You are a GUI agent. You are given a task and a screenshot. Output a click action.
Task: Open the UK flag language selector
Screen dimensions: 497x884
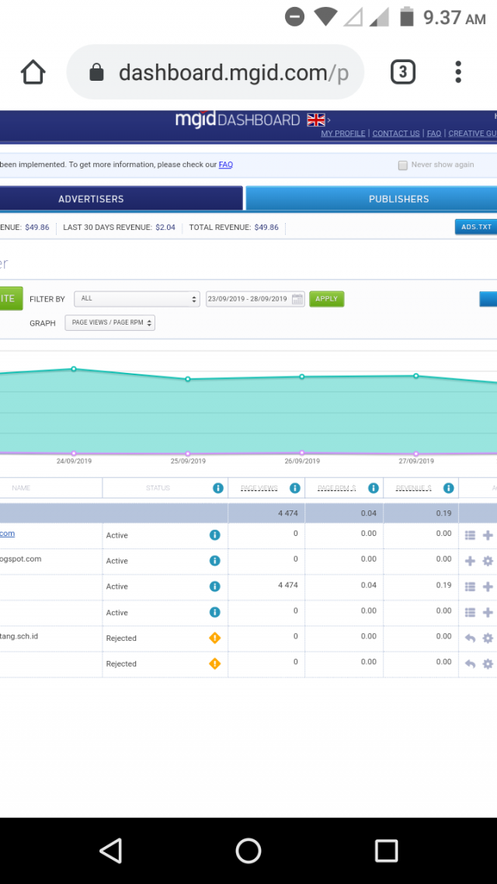coord(316,120)
